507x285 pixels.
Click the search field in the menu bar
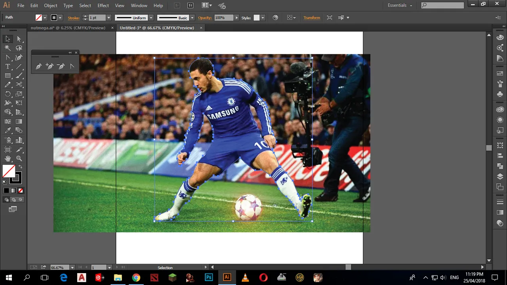coord(442,5)
